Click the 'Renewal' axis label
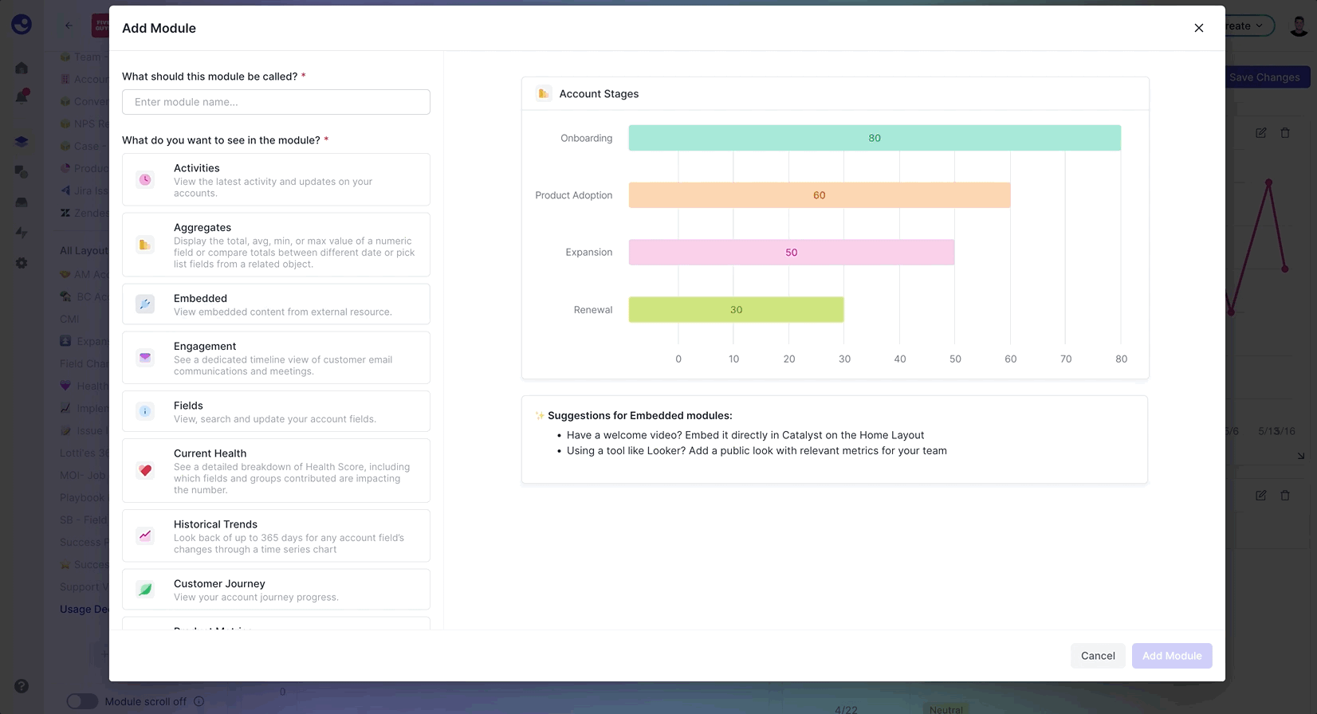This screenshot has height=714, width=1317. (592, 310)
